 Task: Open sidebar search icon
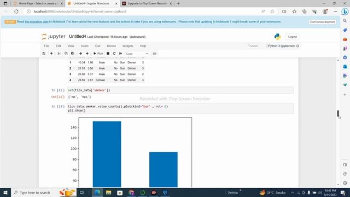click(345, 21)
